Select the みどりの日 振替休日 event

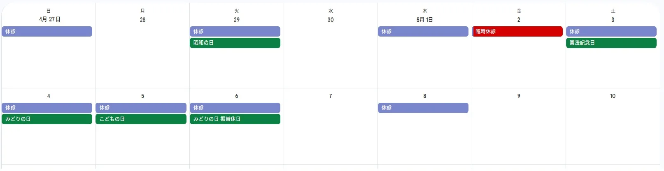235,119
